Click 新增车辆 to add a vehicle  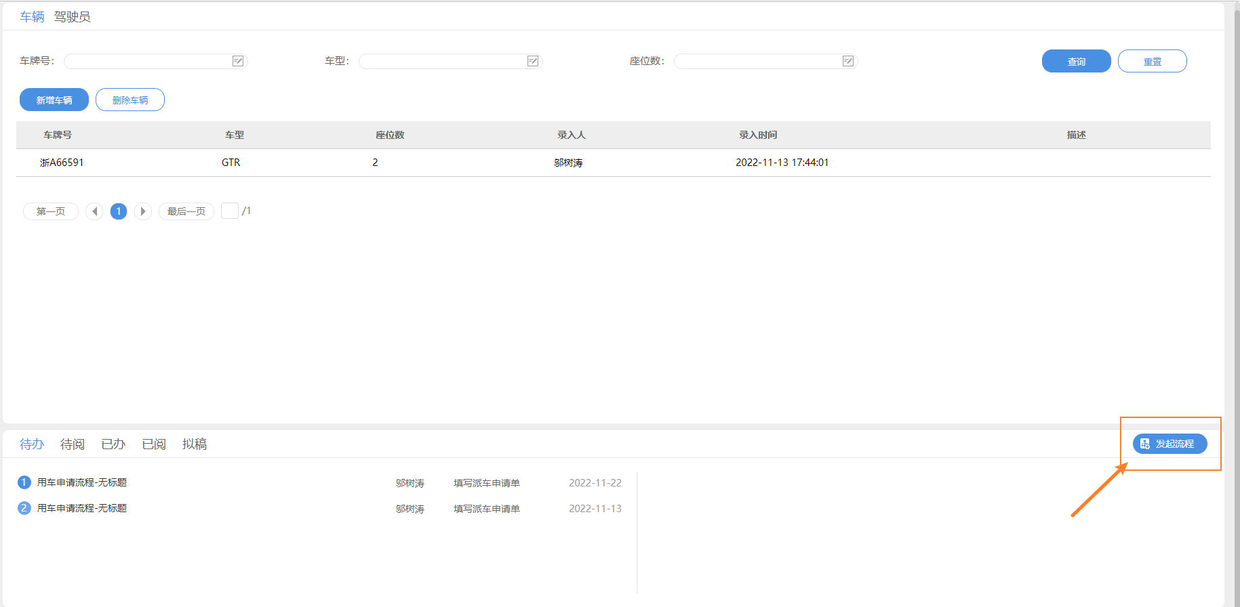tap(54, 100)
